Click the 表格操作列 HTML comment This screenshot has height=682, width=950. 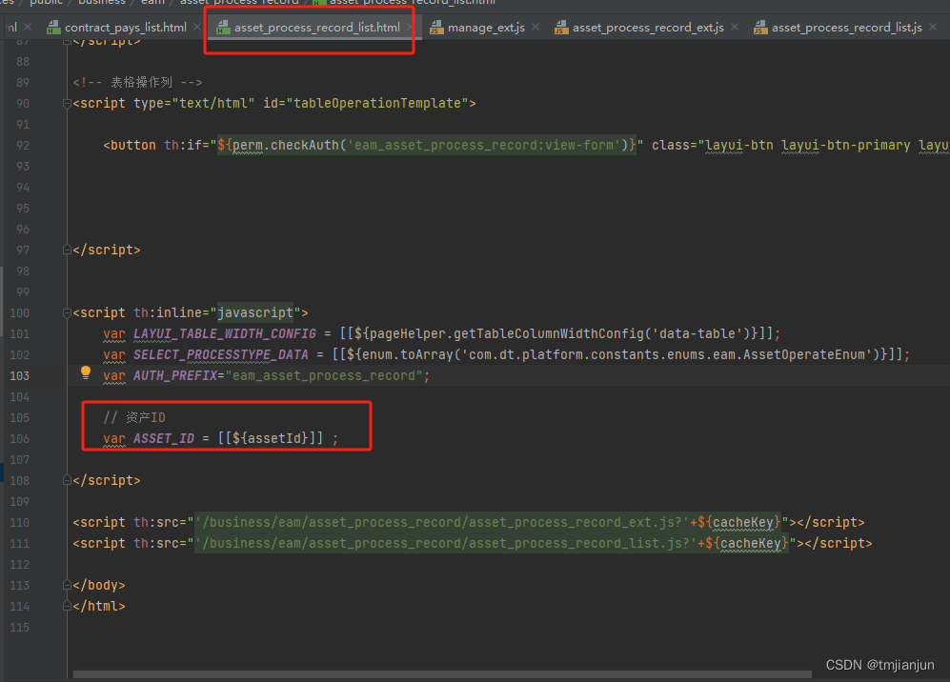pos(137,82)
